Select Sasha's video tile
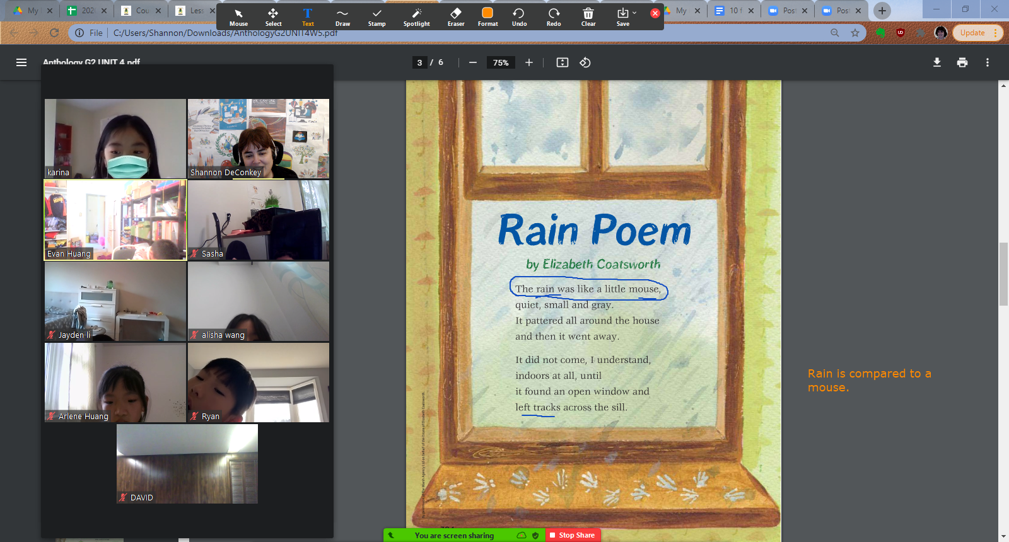1009x542 pixels. (x=259, y=220)
